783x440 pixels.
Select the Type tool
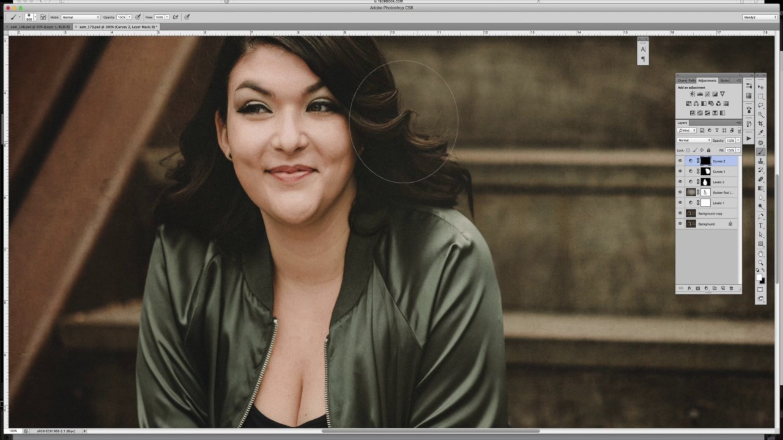761,226
